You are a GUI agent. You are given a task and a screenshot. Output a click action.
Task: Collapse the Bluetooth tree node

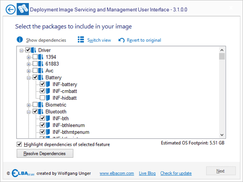click(x=28, y=112)
